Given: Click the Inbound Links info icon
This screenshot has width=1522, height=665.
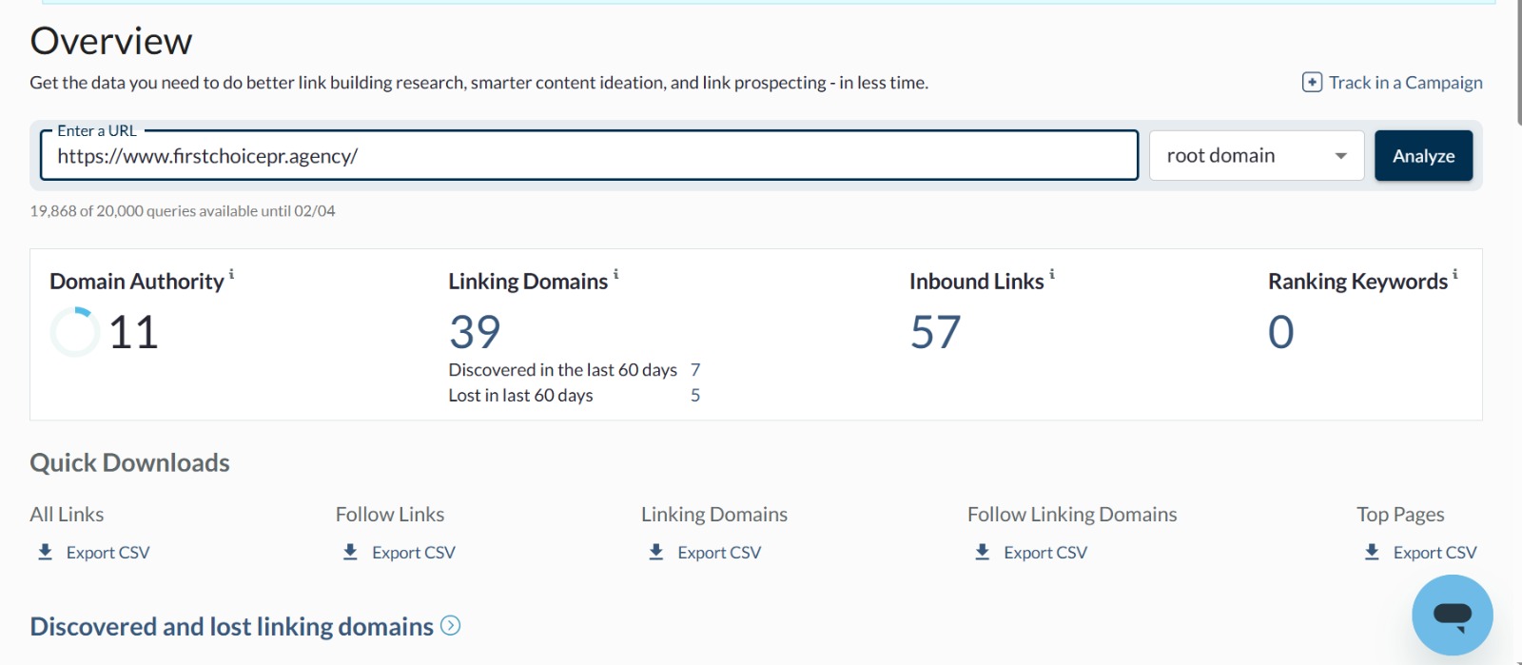Looking at the screenshot, I should click(1051, 275).
